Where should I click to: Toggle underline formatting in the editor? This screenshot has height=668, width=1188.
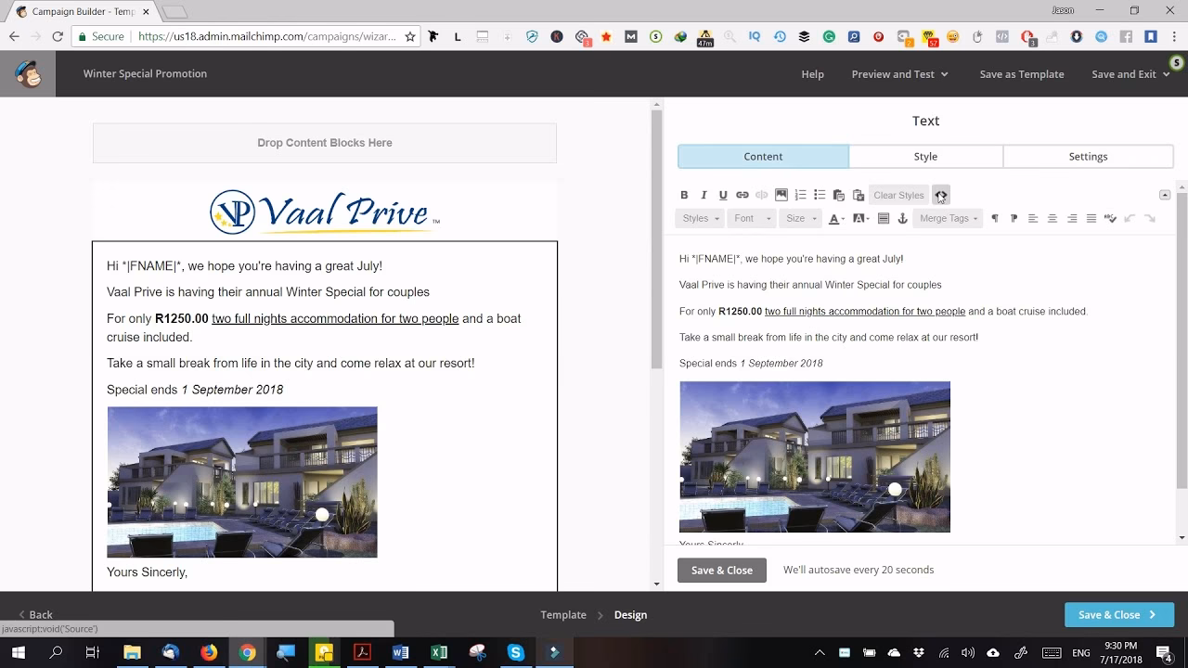pyautogui.click(x=723, y=195)
